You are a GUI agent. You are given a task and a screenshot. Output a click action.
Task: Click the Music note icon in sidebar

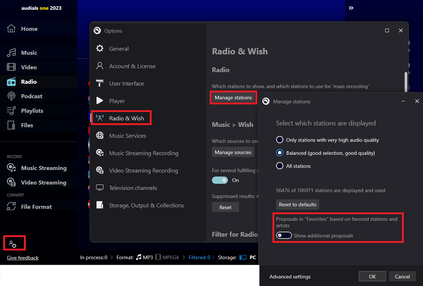pyautogui.click(x=11, y=53)
